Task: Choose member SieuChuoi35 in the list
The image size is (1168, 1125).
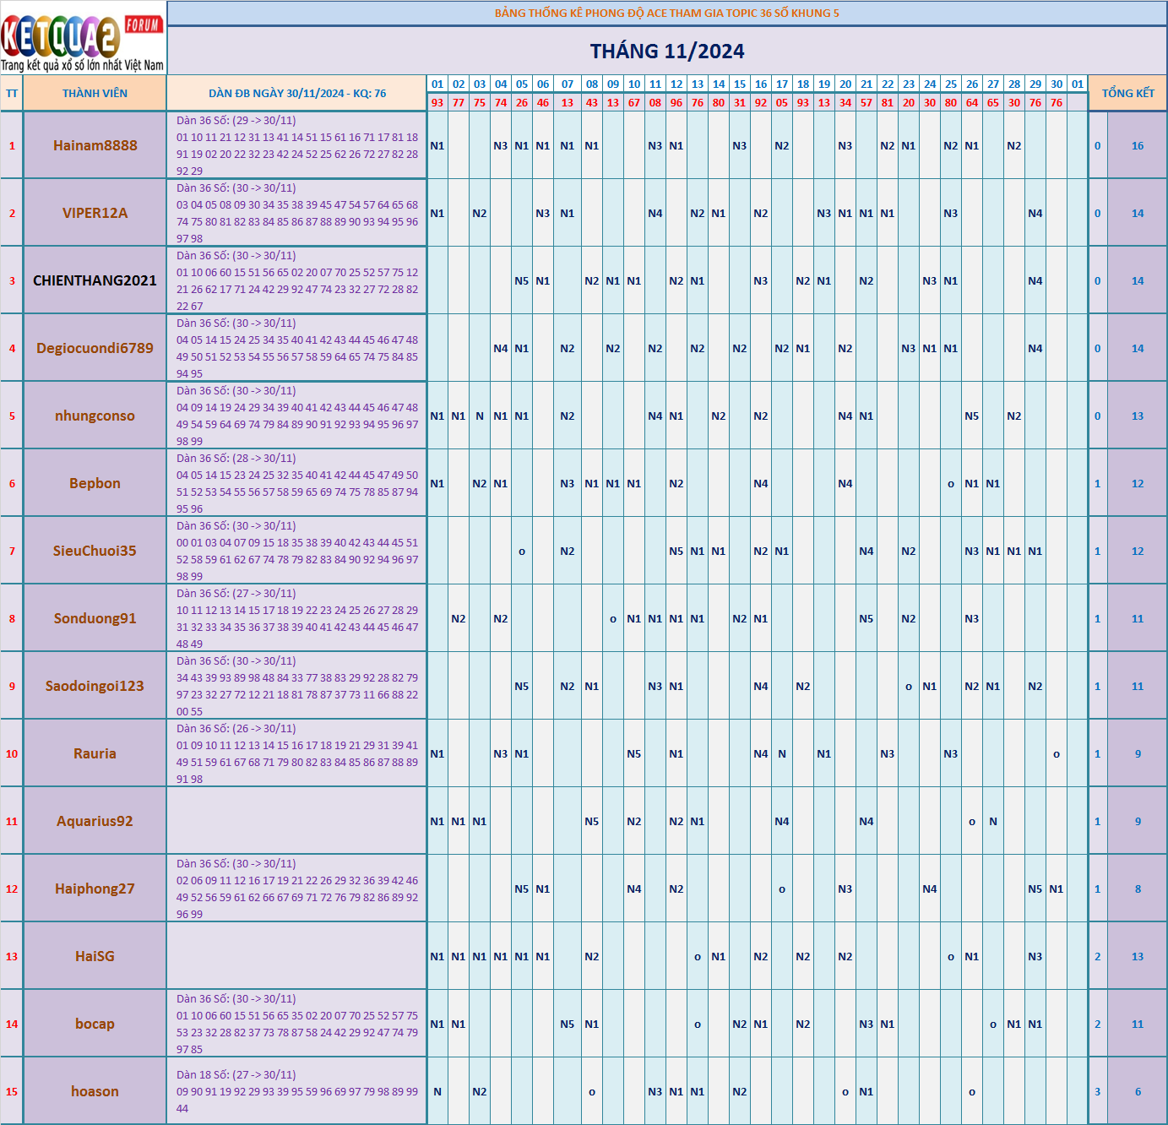Action: [95, 551]
